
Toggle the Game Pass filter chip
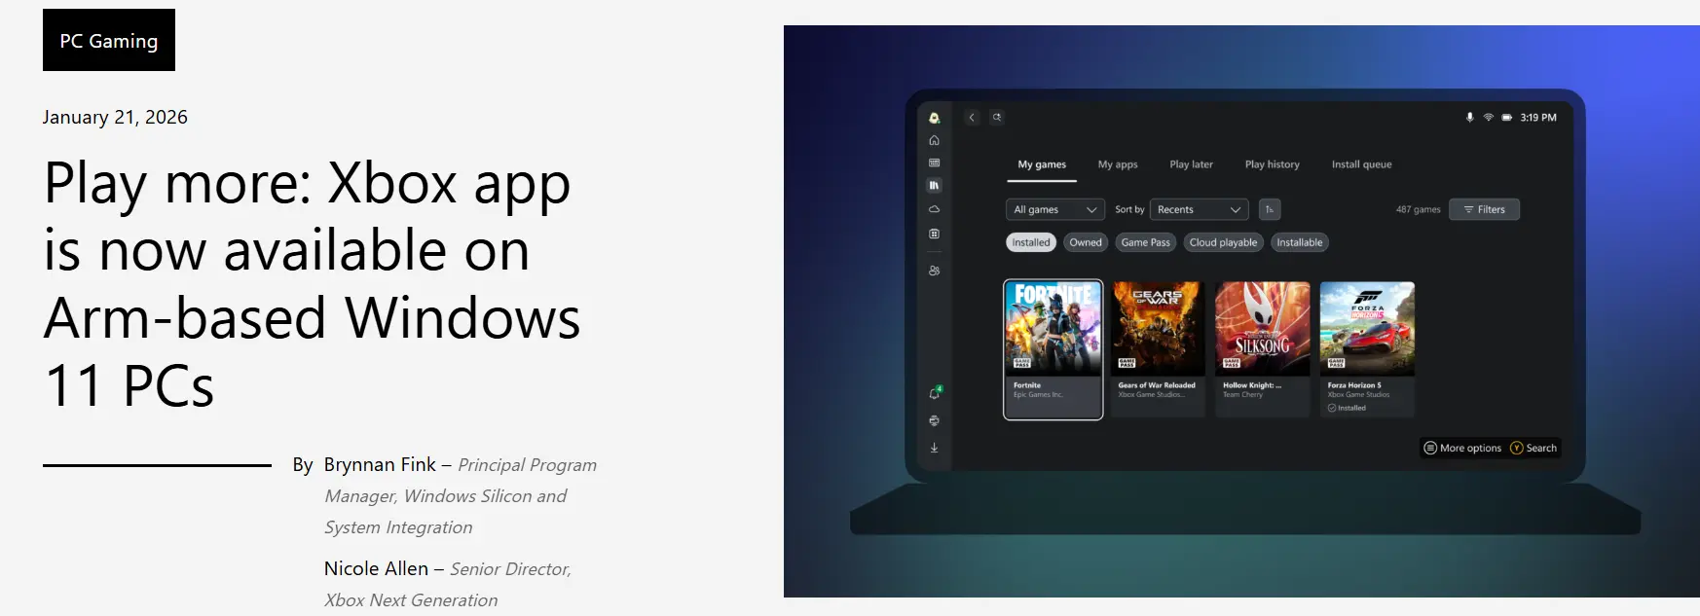[1145, 242]
